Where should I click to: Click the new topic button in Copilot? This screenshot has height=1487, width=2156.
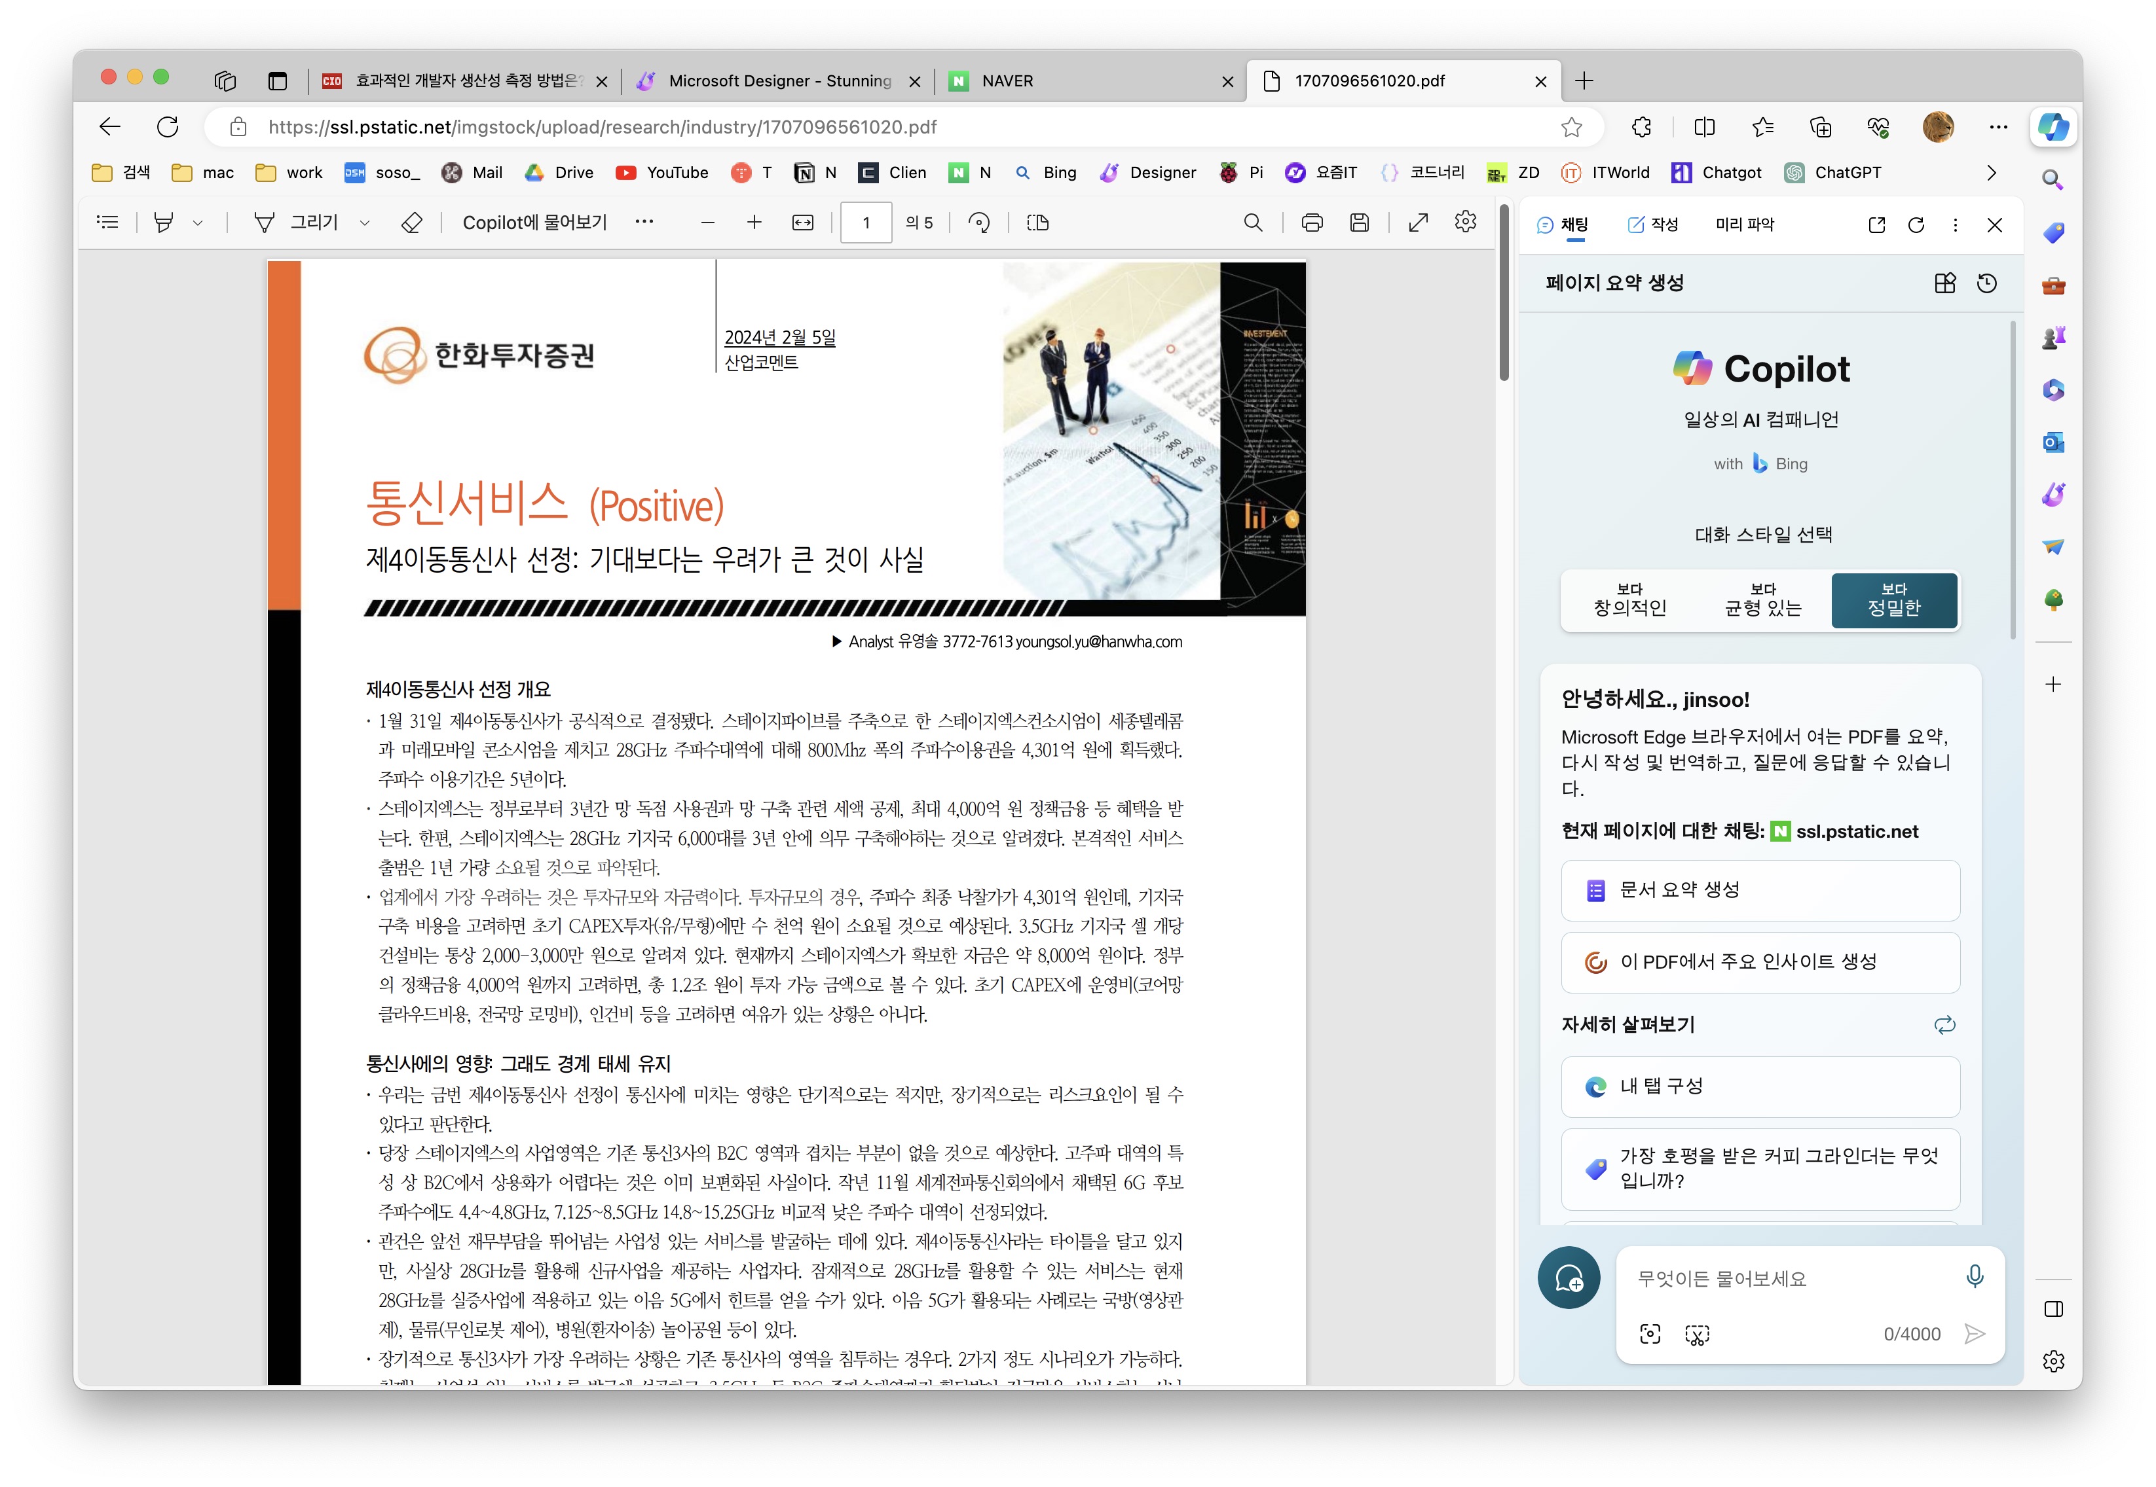click(x=1568, y=1278)
